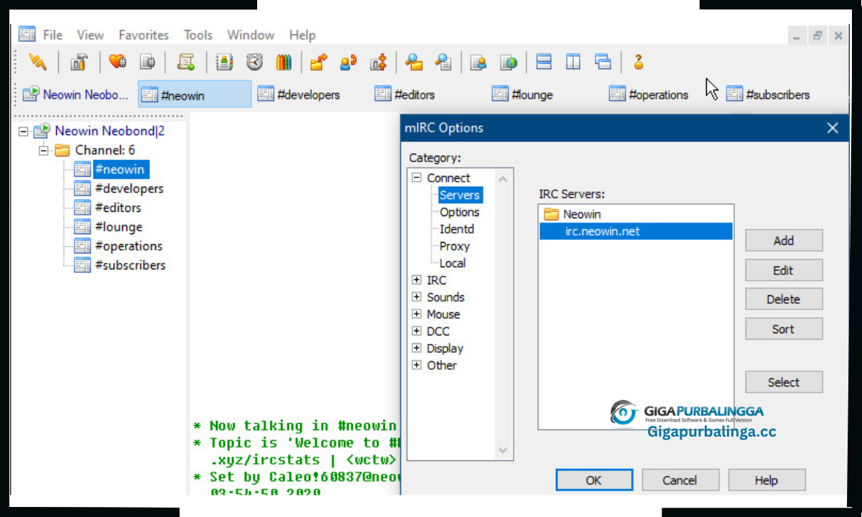Open Favorites with the heart toolbar icon
Screen dimensions: 862x517
118,62
